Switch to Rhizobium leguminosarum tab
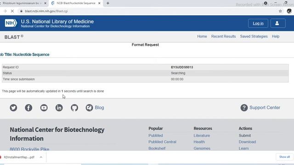 (x=22, y=3)
